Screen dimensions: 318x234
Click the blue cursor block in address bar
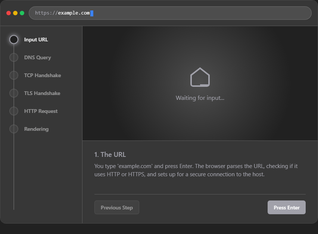(92, 13)
